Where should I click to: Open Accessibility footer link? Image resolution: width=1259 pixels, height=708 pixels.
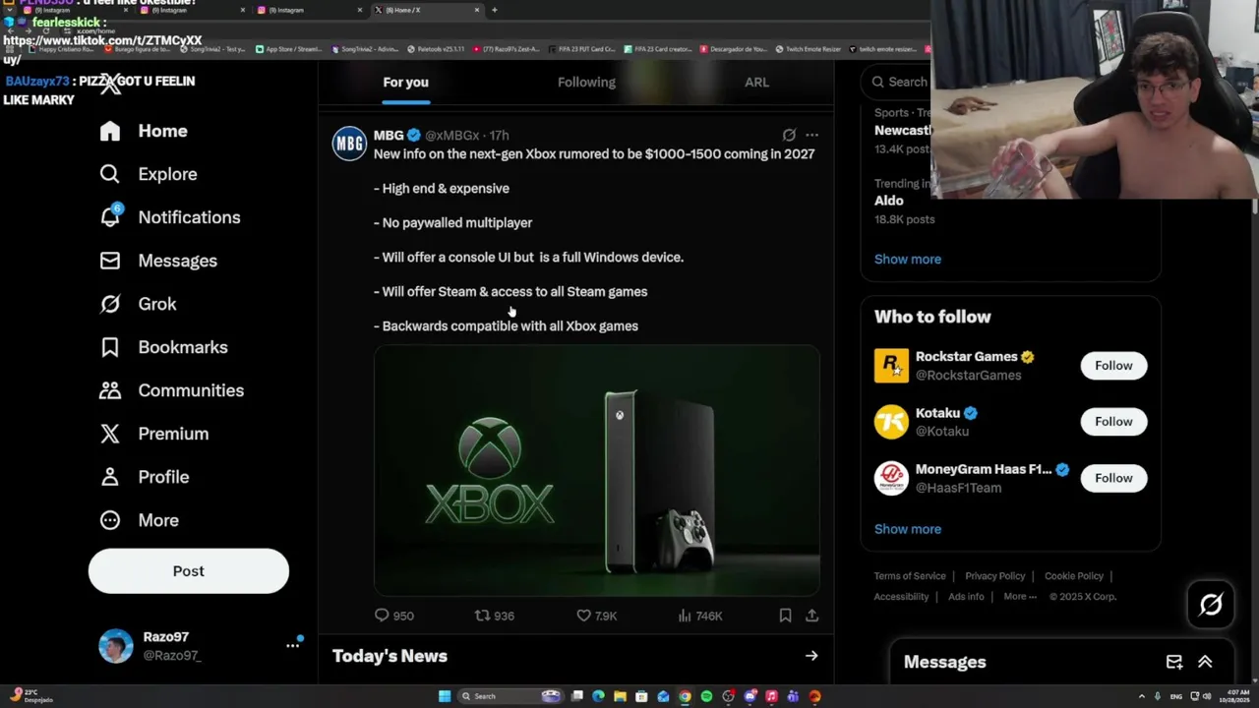tap(901, 597)
